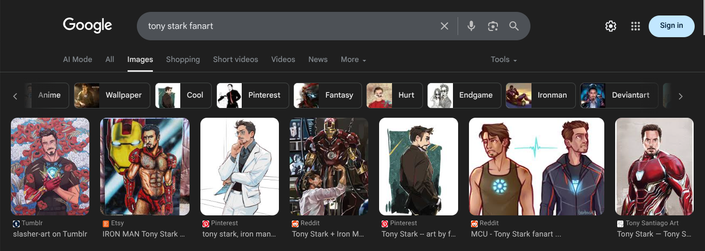The height and width of the screenshot is (251, 705).
Task: Expand the More dropdown menu
Action: point(353,59)
